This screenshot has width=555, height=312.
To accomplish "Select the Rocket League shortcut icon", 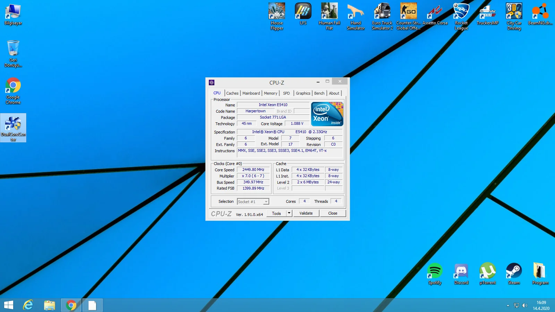I will point(461,12).
